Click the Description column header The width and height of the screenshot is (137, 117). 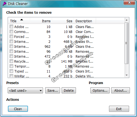(x=85, y=21)
